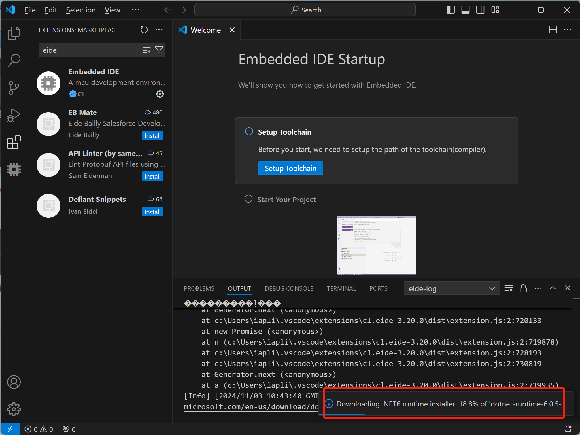Switch to the PROBLEMS panel tab

[x=199, y=288]
